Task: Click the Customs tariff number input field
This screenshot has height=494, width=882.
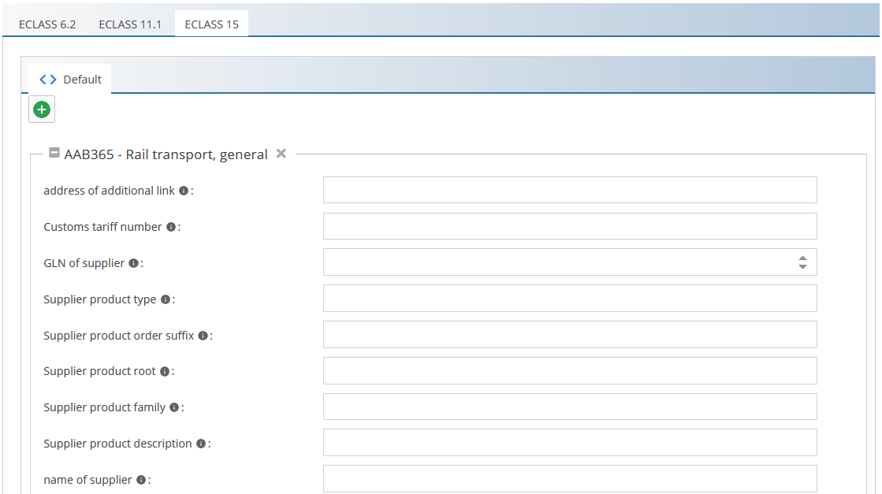Action: point(569,226)
